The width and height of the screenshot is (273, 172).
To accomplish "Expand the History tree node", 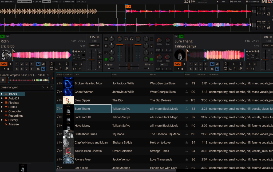I will [2, 120].
